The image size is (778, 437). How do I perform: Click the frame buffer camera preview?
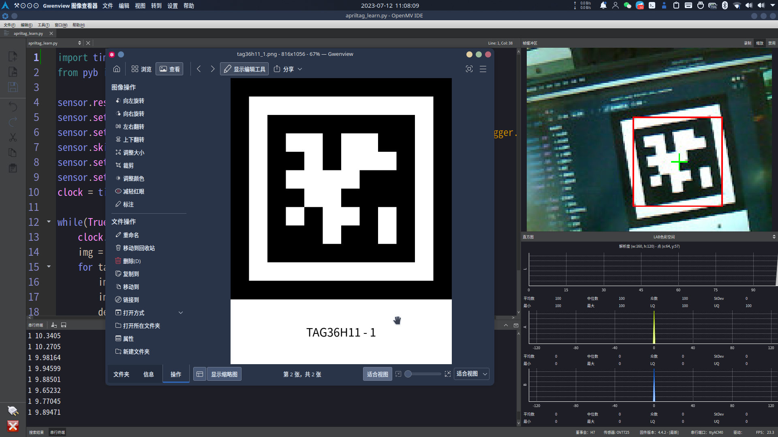[649, 140]
